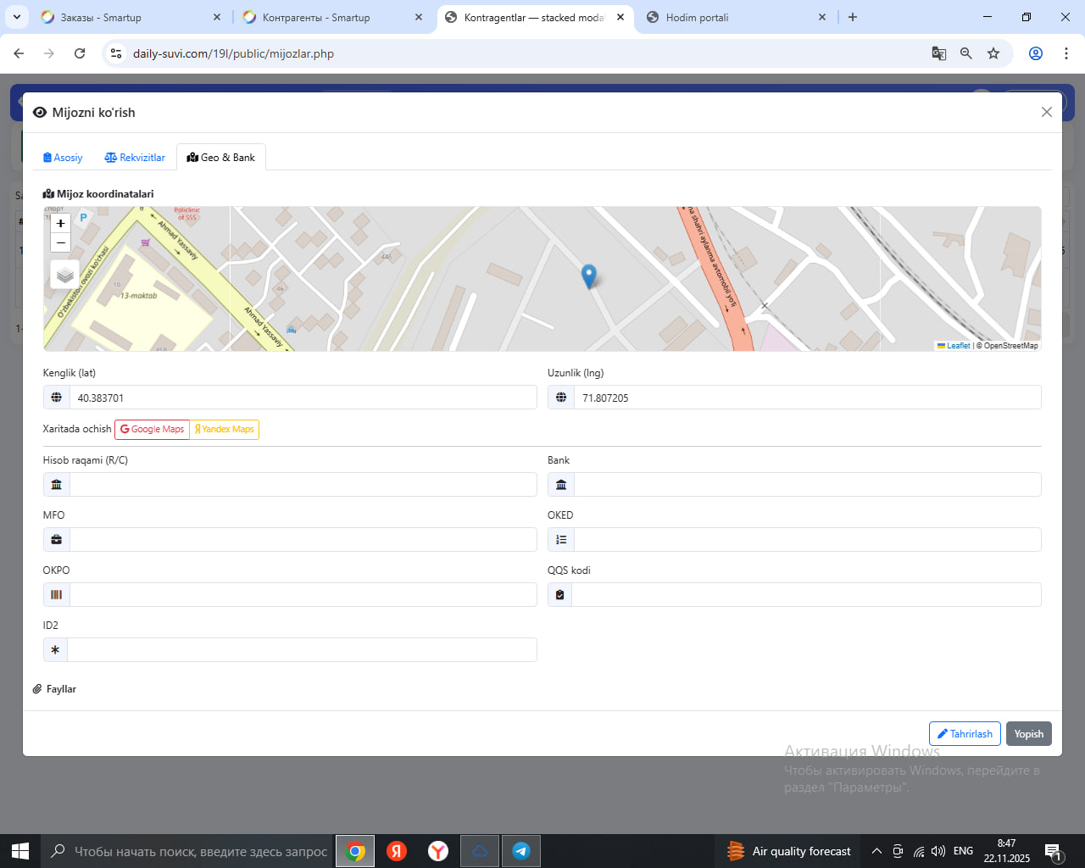Open the Chrome three-dot menu
Image resolution: width=1085 pixels, height=868 pixels.
1066,53
